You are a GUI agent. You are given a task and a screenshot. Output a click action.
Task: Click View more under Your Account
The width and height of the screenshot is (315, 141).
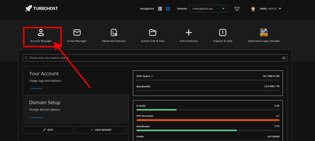37,88
